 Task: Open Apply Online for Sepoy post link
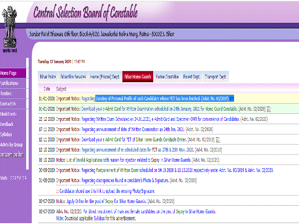[x=107, y=201]
